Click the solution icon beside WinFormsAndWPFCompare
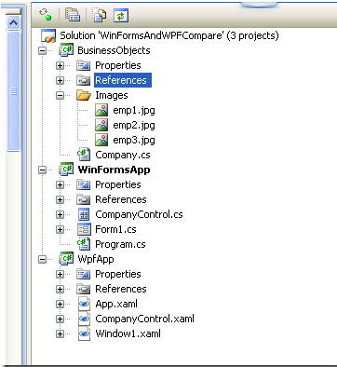Image resolution: width=337 pixels, height=367 pixels. point(48,35)
